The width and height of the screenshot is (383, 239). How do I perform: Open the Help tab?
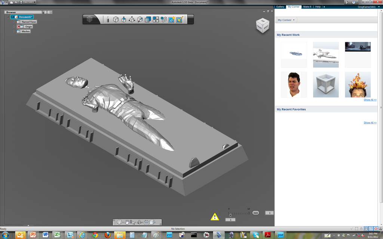(318, 7)
